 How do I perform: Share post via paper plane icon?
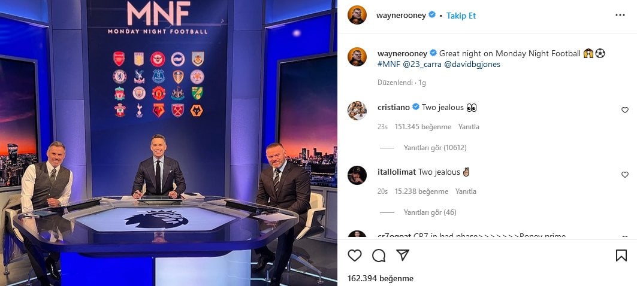click(x=403, y=255)
